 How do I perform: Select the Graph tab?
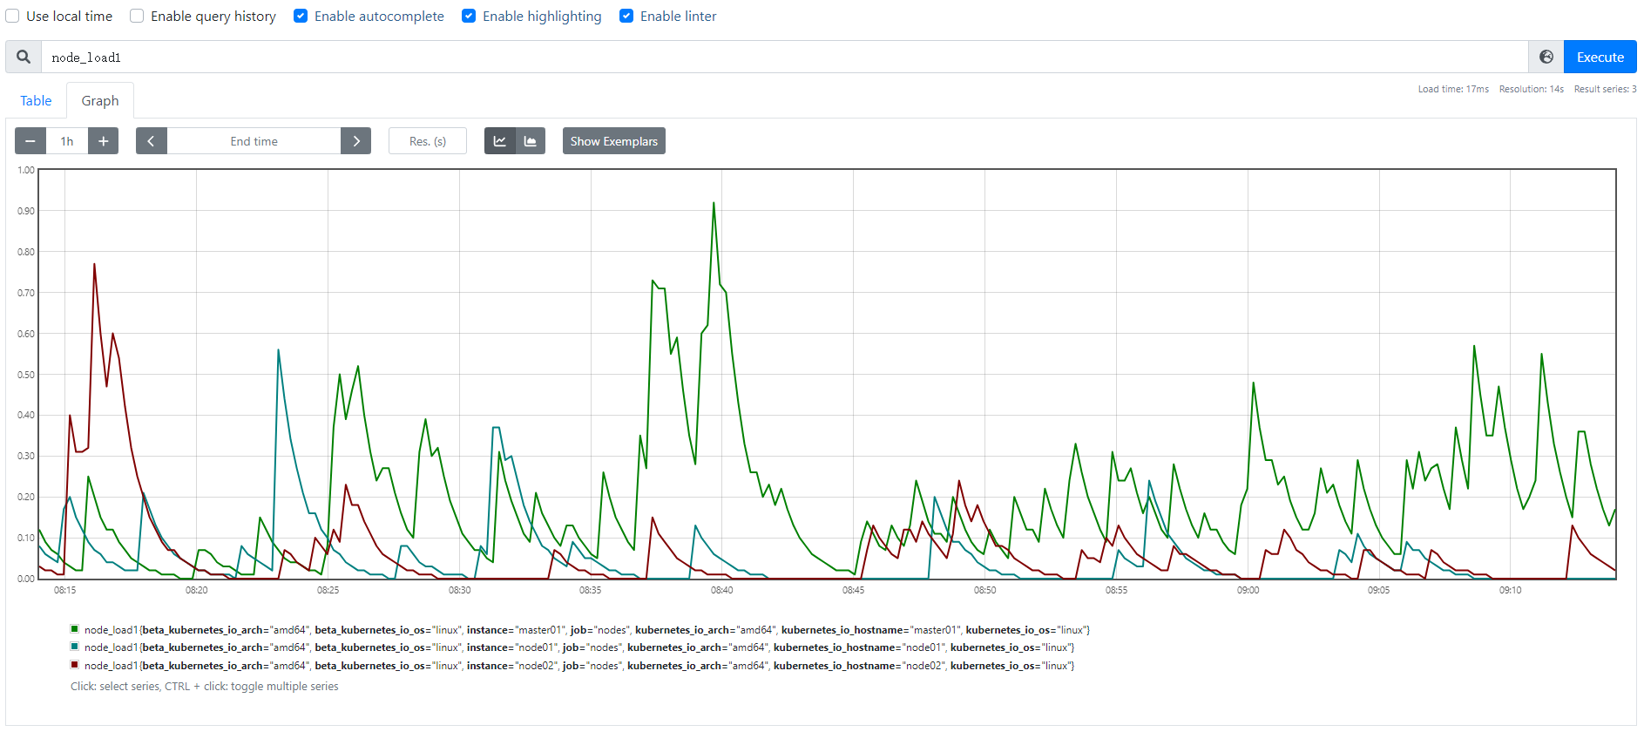tap(100, 101)
